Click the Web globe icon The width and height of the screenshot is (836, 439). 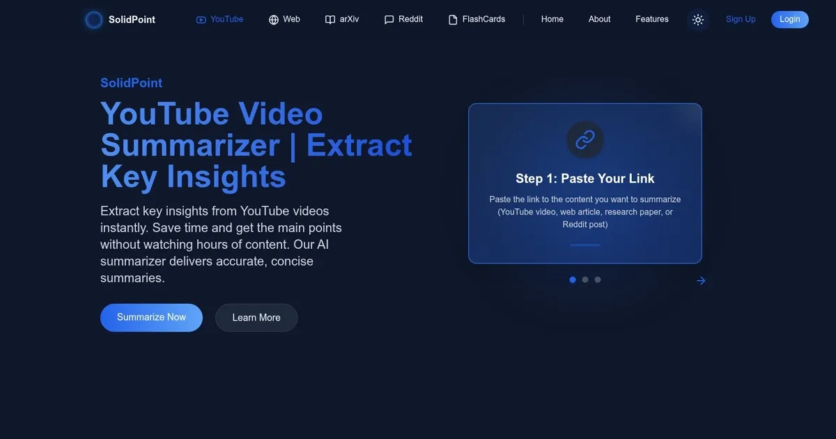click(x=274, y=20)
